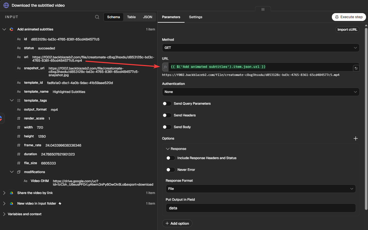Open the Response Format dropdown set to File

pos(261,189)
